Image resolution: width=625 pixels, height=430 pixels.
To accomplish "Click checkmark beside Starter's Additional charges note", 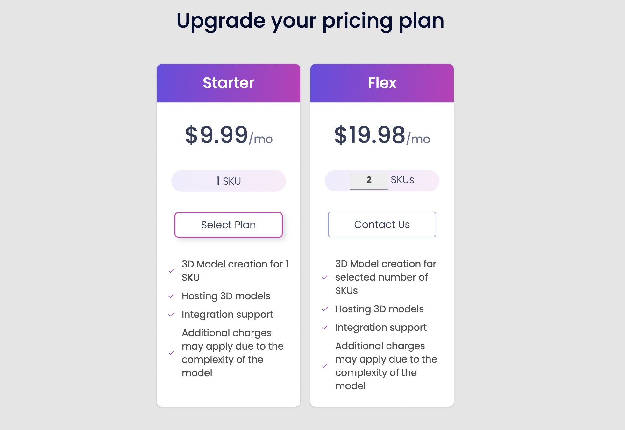I will 171,353.
